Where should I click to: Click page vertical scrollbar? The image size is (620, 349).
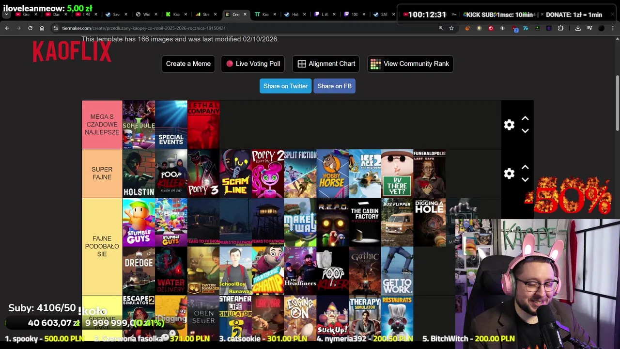point(617,103)
